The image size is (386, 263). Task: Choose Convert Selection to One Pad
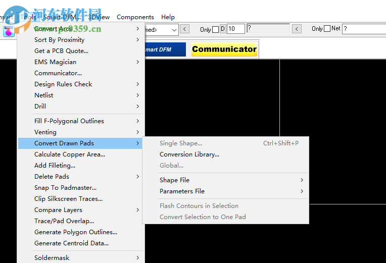tap(225, 217)
